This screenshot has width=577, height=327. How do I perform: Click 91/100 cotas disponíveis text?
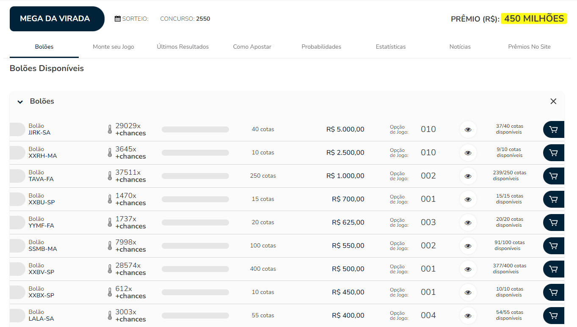[509, 246]
